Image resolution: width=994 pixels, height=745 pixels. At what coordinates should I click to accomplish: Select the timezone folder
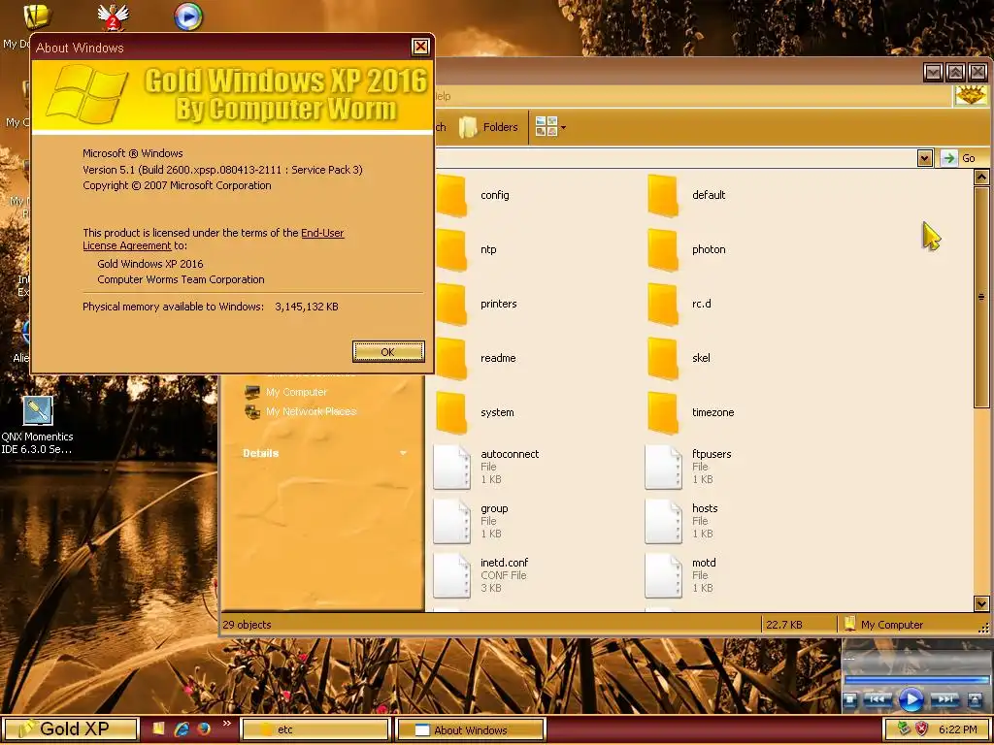click(691, 412)
